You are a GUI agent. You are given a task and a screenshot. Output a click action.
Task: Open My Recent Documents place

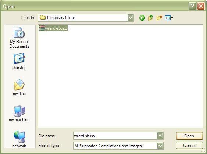(x=19, y=37)
